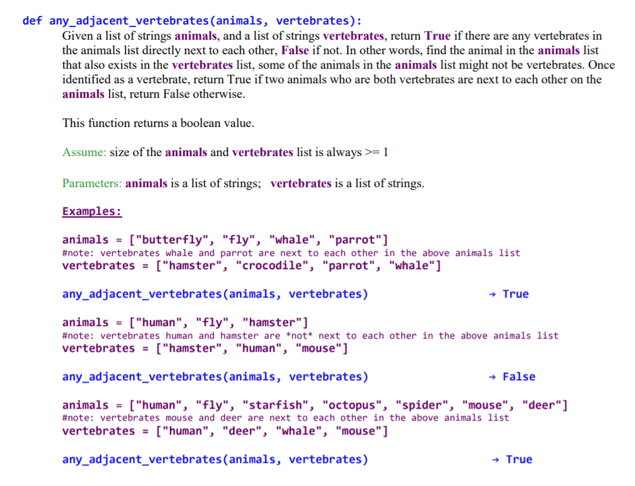Click the vertebrates list ["human", "deer", "whale", "mouse"]
This screenshot has height=486, width=635.
click(x=225, y=431)
